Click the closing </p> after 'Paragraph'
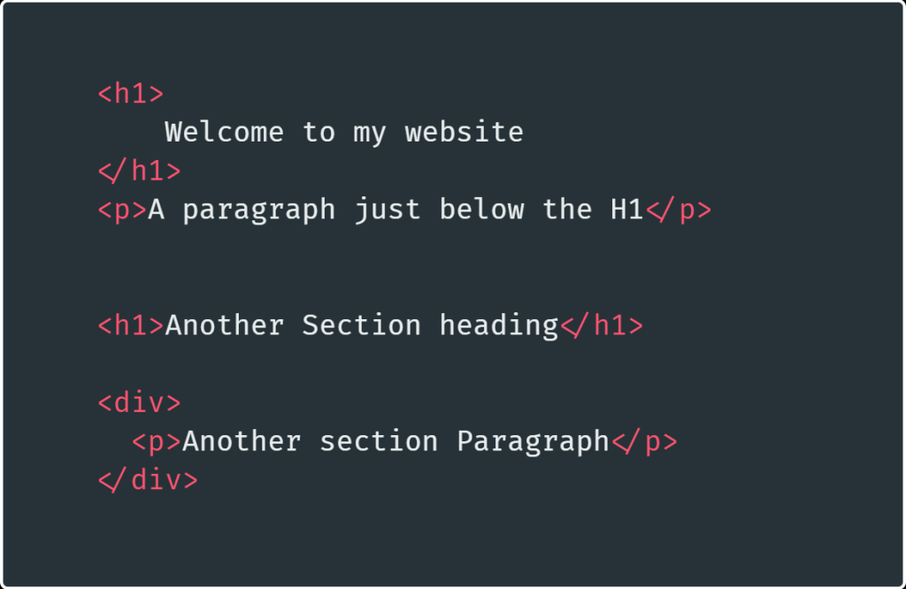This screenshot has height=589, width=906. click(x=644, y=442)
